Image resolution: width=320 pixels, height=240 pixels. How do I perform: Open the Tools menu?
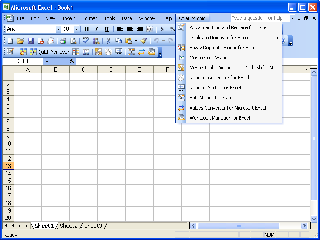coord(110,19)
